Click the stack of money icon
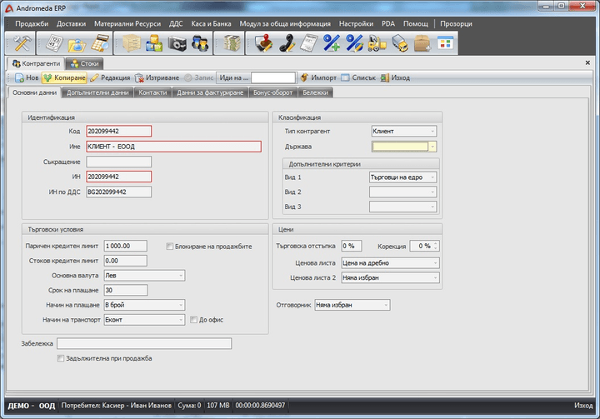The width and height of the screenshot is (600, 419). pos(232,42)
